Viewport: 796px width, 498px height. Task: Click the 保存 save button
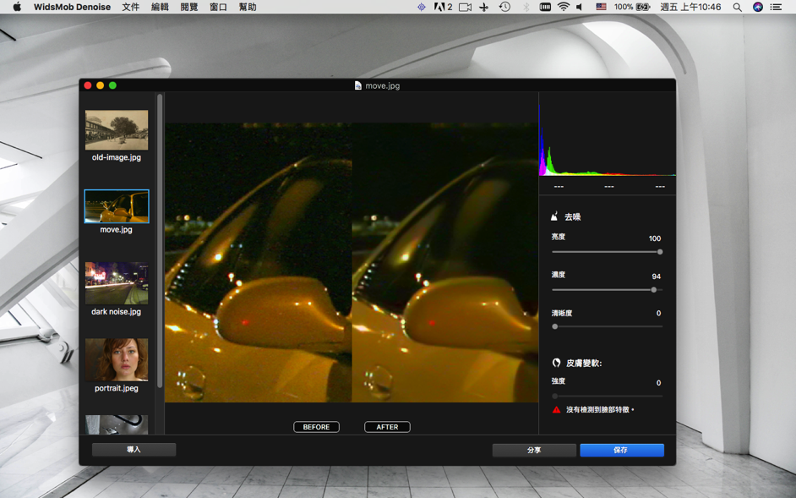point(622,451)
